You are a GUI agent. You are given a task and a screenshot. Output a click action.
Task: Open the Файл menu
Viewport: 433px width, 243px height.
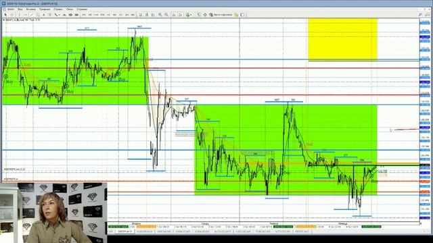pyautogui.click(x=11, y=9)
